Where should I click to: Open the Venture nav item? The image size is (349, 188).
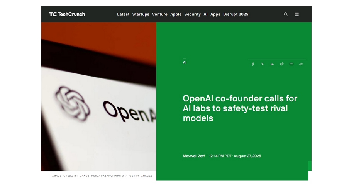tap(159, 14)
